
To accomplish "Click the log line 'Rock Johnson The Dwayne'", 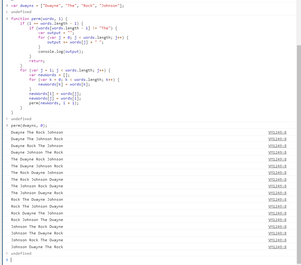I will 37,220.
